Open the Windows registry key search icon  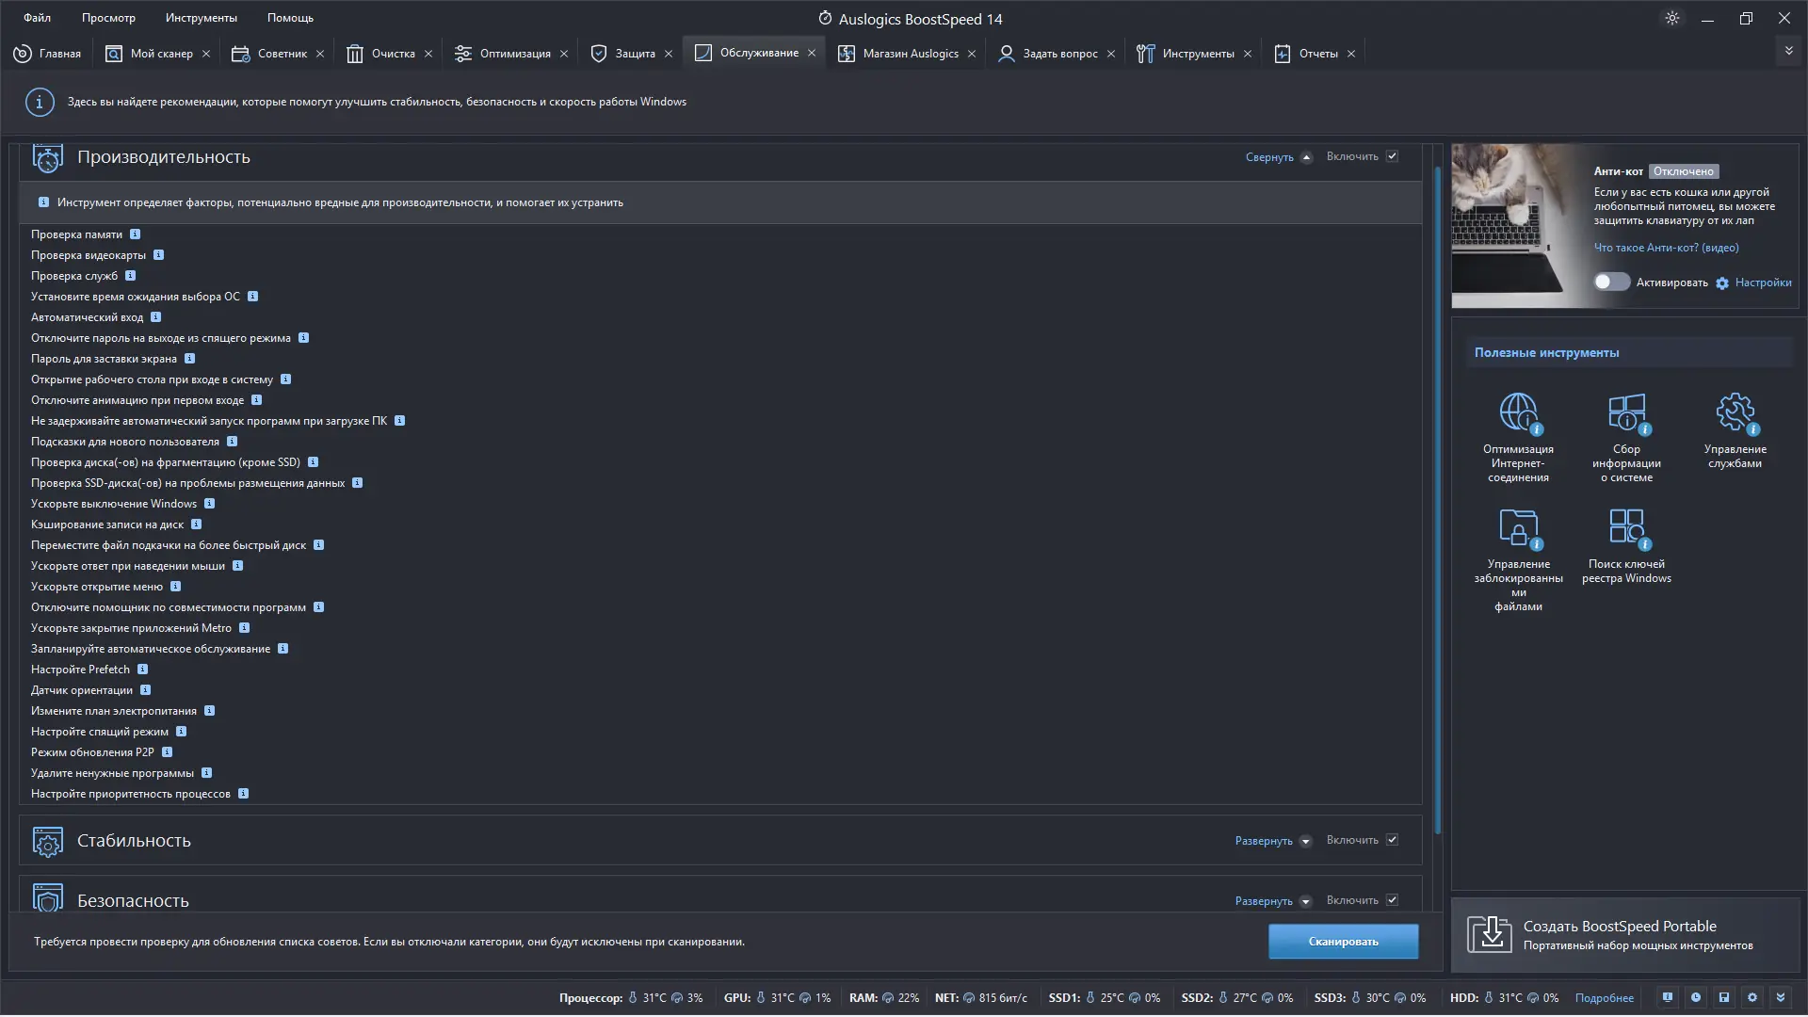click(x=1626, y=528)
